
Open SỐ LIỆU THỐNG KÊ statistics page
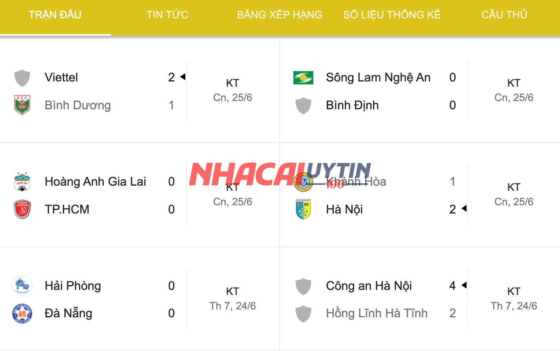(x=392, y=14)
